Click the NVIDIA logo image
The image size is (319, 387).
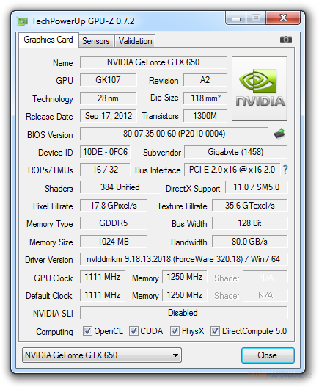[x=260, y=88]
